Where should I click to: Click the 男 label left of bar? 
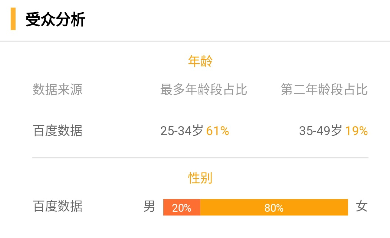(149, 207)
